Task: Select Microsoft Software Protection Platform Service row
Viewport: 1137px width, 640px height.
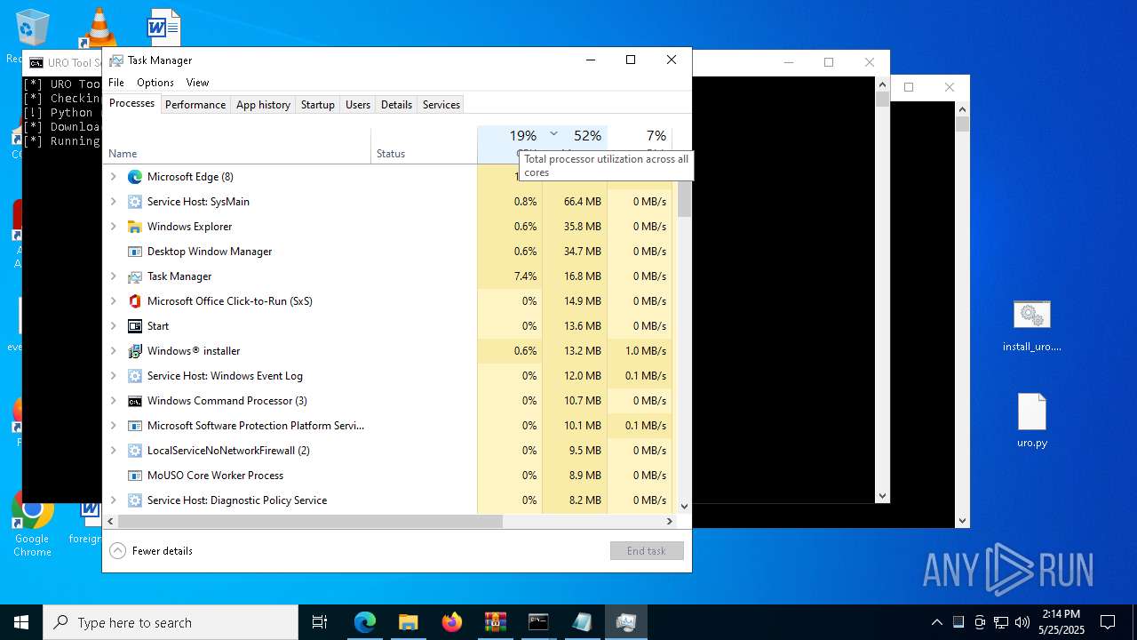Action: (x=391, y=426)
